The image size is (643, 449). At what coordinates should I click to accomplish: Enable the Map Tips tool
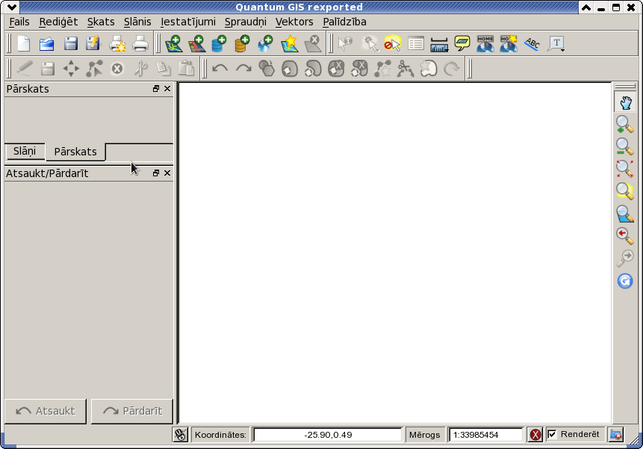point(462,43)
